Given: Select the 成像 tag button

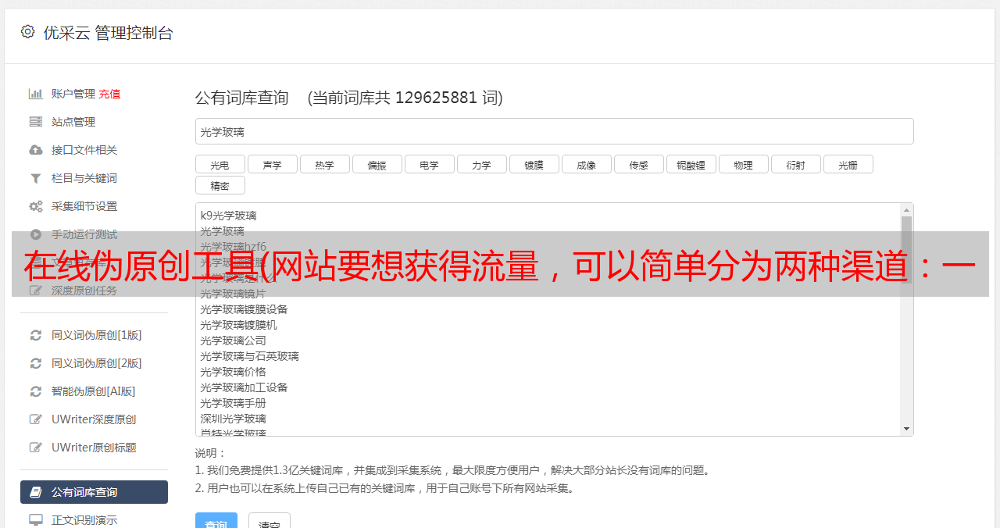Looking at the screenshot, I should (x=587, y=164).
